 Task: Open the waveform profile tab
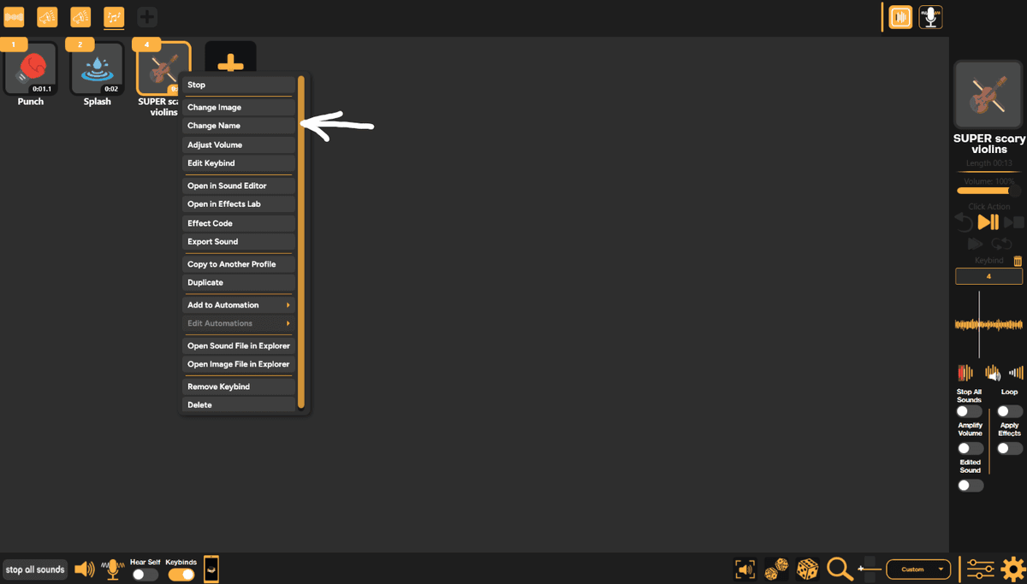point(15,17)
